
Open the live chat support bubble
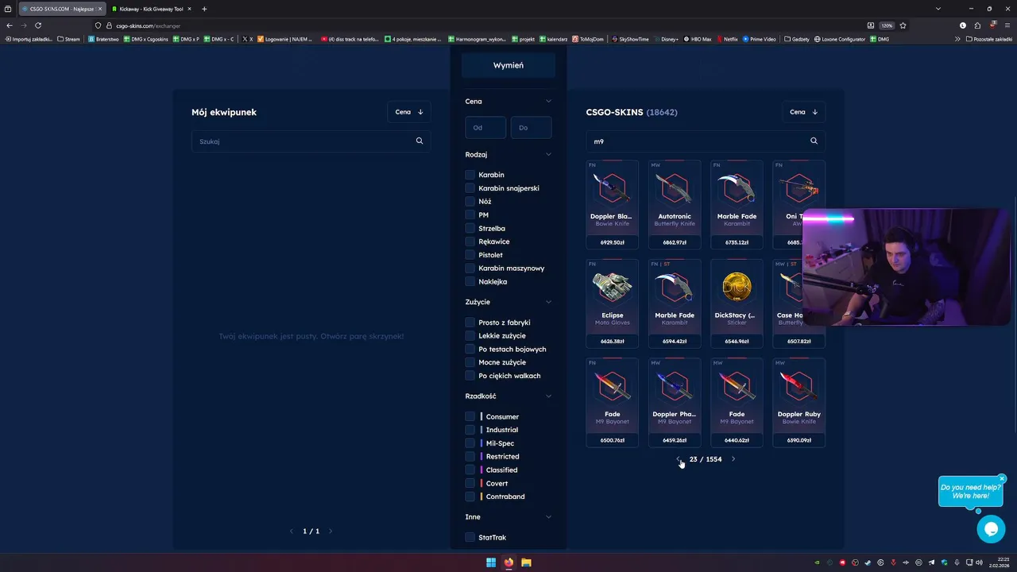tap(991, 528)
